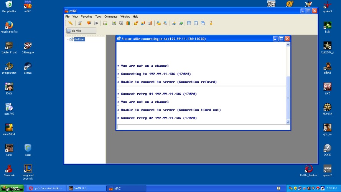The image size is (341, 192).
Task: Select the Mozilla Firefox desktop icon
Action: tap(9, 26)
